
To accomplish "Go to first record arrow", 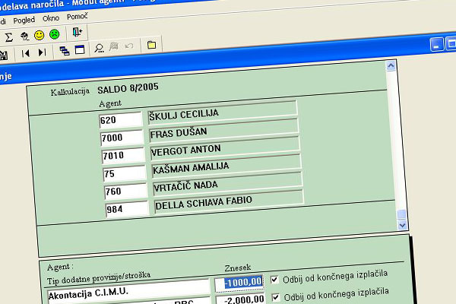I will (25, 52).
